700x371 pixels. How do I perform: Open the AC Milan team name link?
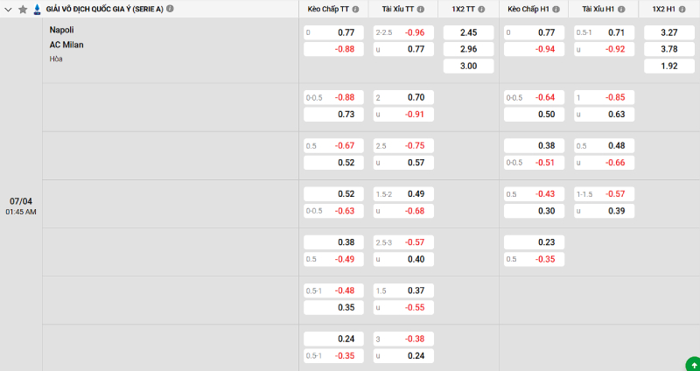pyautogui.click(x=66, y=45)
